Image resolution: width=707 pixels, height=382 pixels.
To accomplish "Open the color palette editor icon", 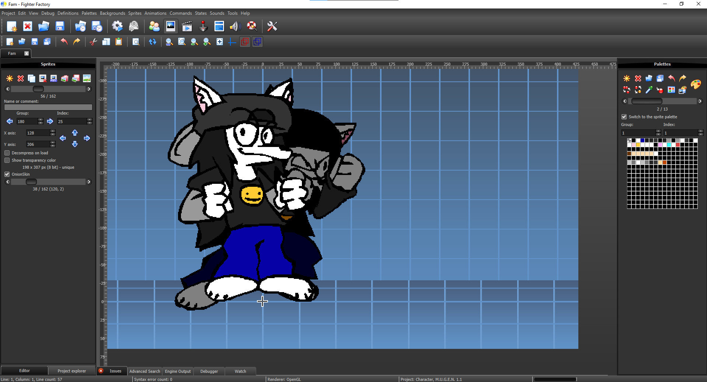I will tap(696, 84).
